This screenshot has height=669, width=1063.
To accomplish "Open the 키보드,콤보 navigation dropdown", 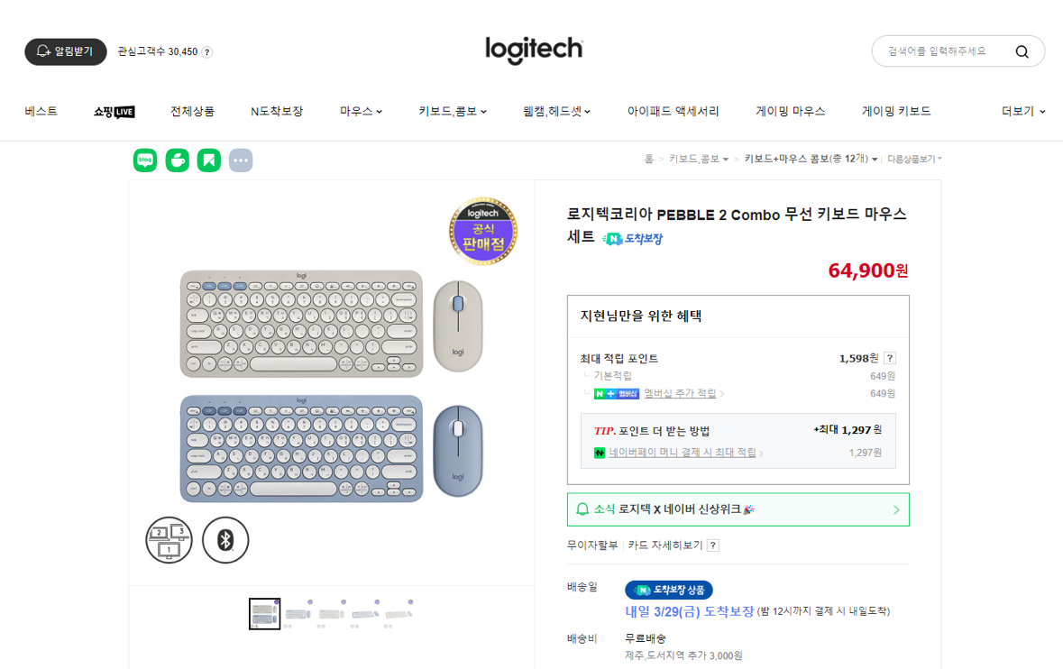I will (x=454, y=110).
